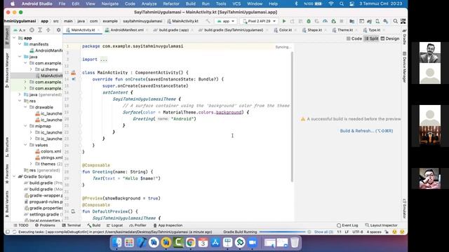Switch editor to Design view mode
The height and width of the screenshot is (252, 449).
[390, 38]
